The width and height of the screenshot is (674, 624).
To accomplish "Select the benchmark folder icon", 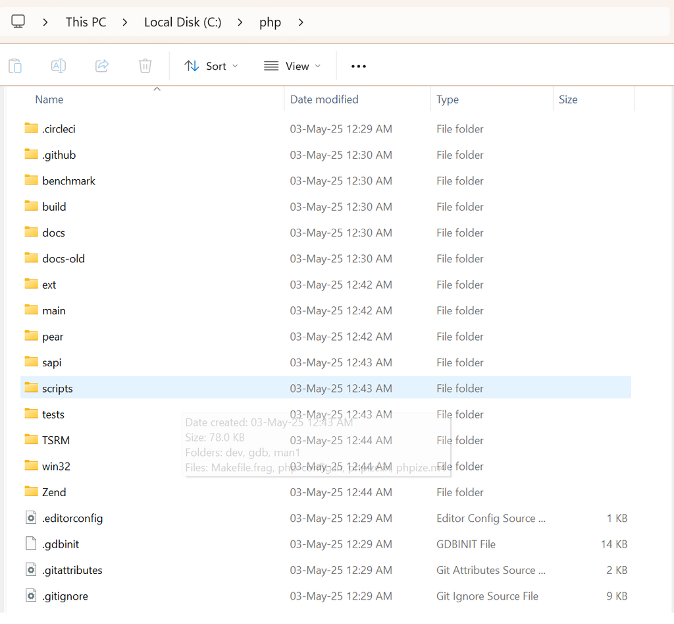I will (x=31, y=180).
